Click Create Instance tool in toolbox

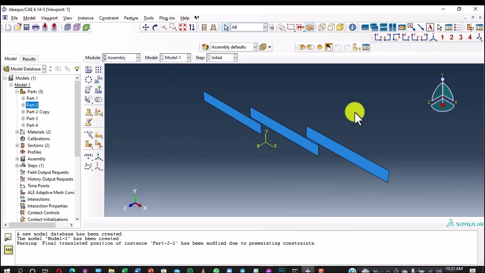point(88,69)
